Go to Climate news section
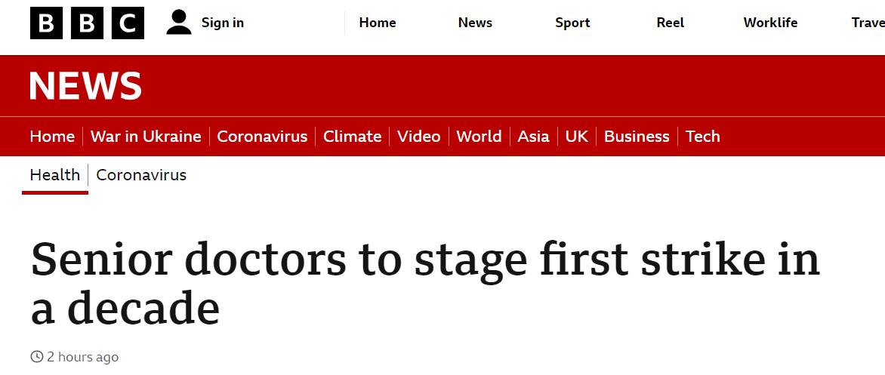 tap(352, 137)
